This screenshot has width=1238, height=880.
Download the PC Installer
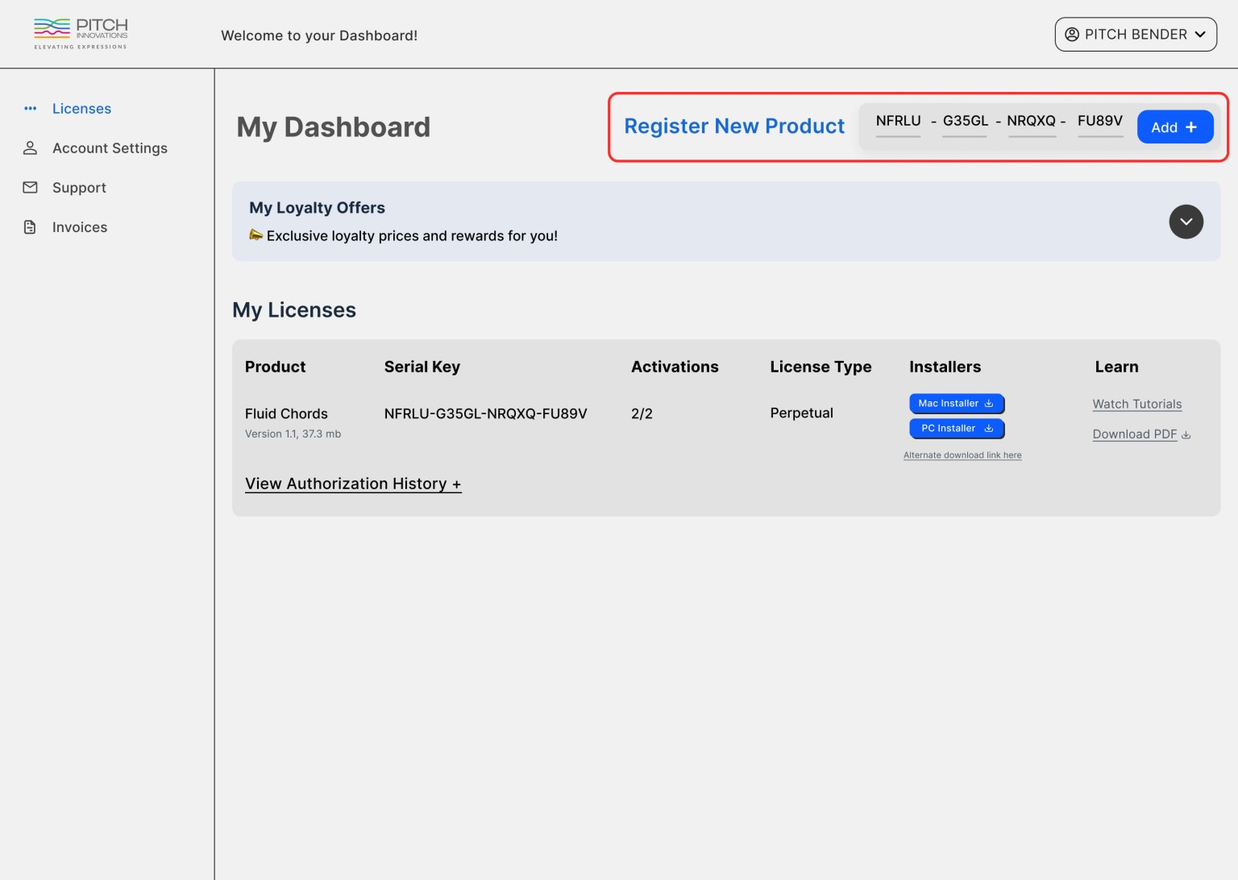[x=956, y=428]
